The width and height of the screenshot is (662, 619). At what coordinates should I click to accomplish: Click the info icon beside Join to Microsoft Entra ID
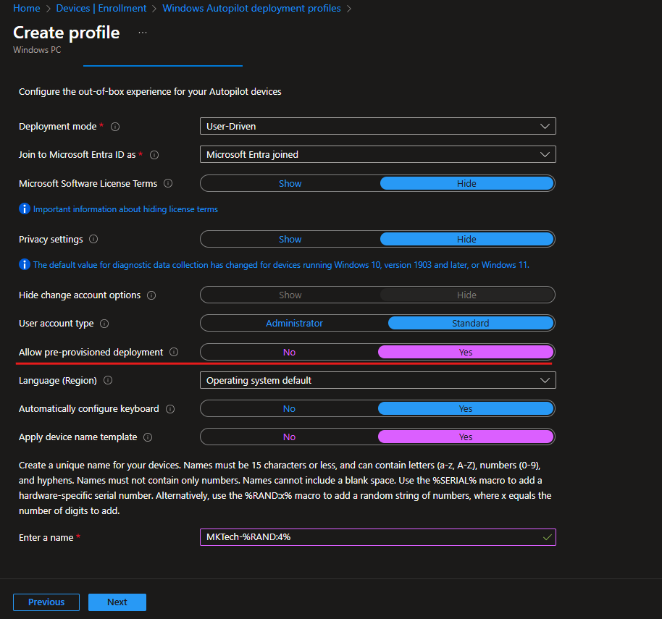click(155, 154)
